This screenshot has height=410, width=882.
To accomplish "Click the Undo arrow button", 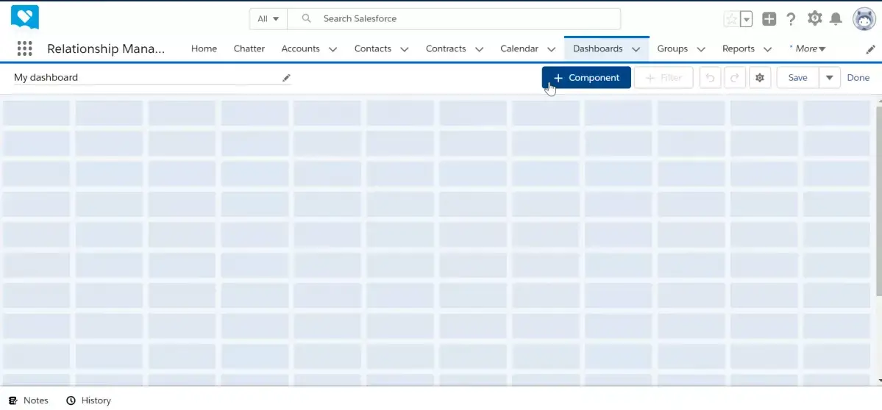I will (x=710, y=78).
